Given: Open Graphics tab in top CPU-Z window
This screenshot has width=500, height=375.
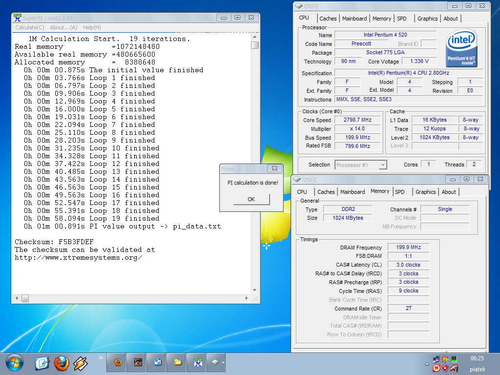Looking at the screenshot, I should pos(427,19).
